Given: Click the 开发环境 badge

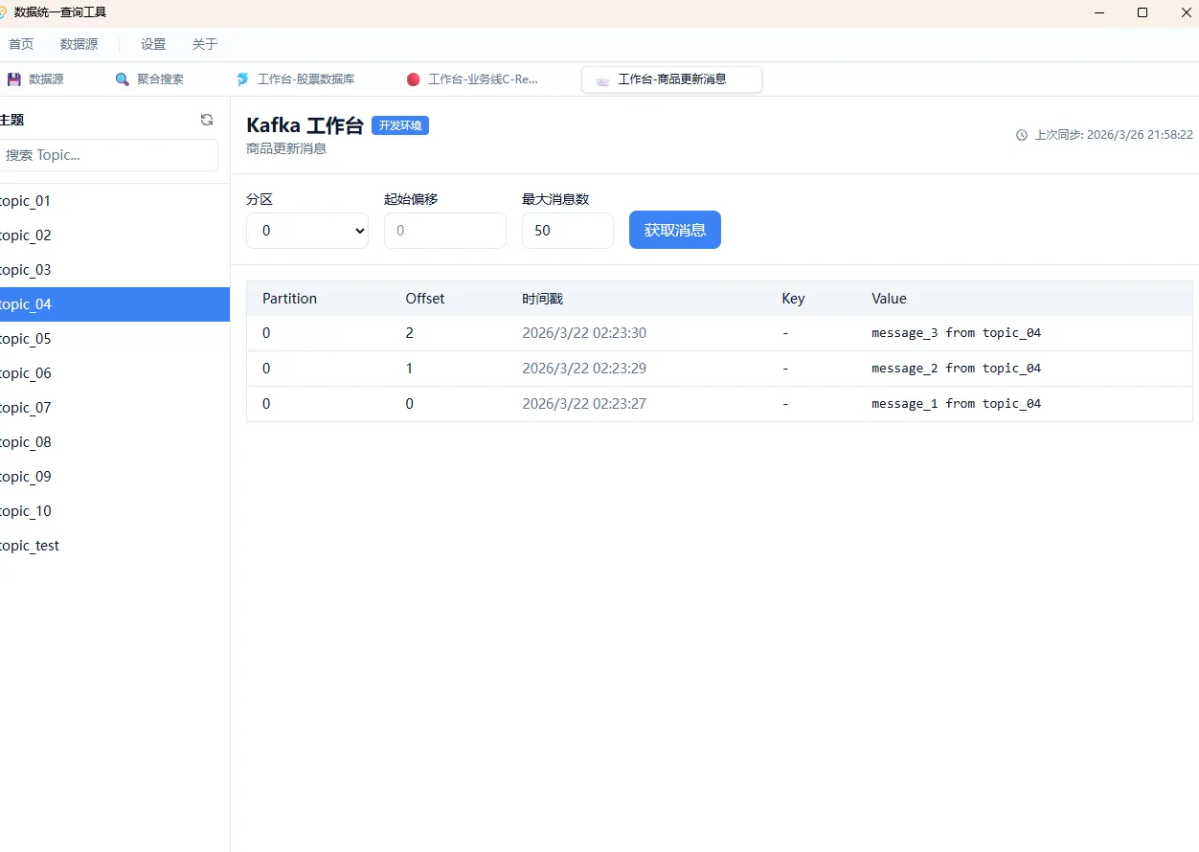Looking at the screenshot, I should point(400,125).
